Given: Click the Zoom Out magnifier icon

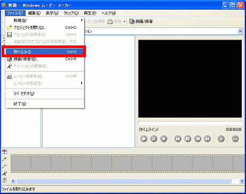Looking at the screenshot, I should pyautogui.click(x=4, y=166).
